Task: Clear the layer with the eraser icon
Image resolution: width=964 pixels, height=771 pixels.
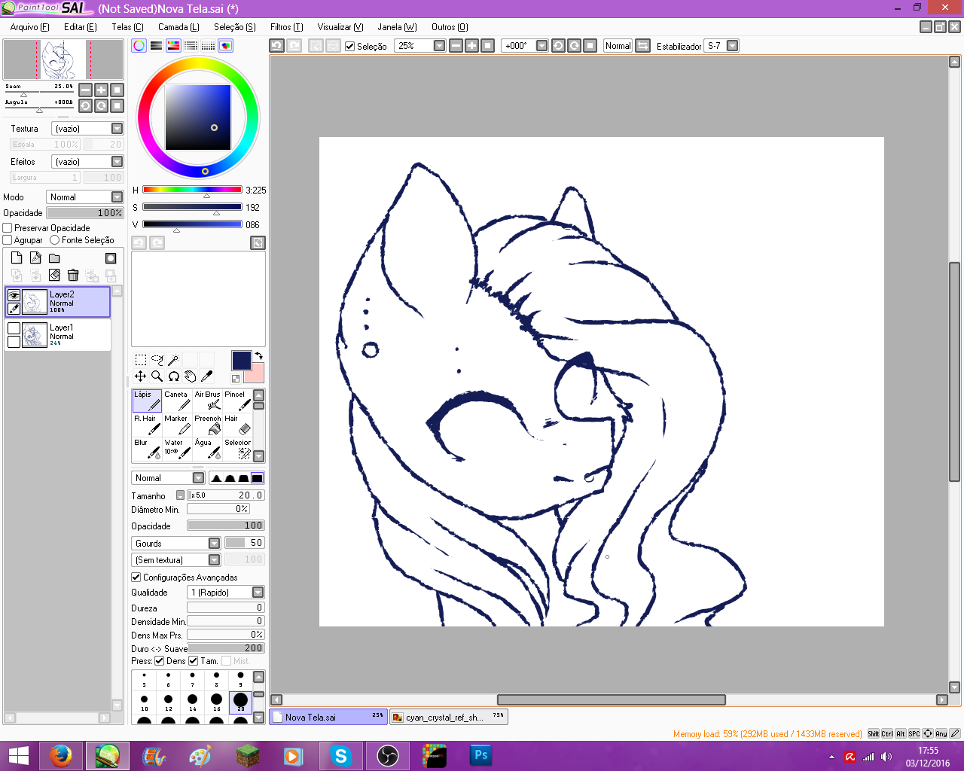Action: tap(54, 276)
